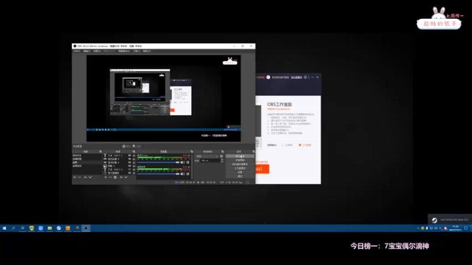Move source down with arrow icon
This screenshot has width=472, height=265.
tap(126, 177)
